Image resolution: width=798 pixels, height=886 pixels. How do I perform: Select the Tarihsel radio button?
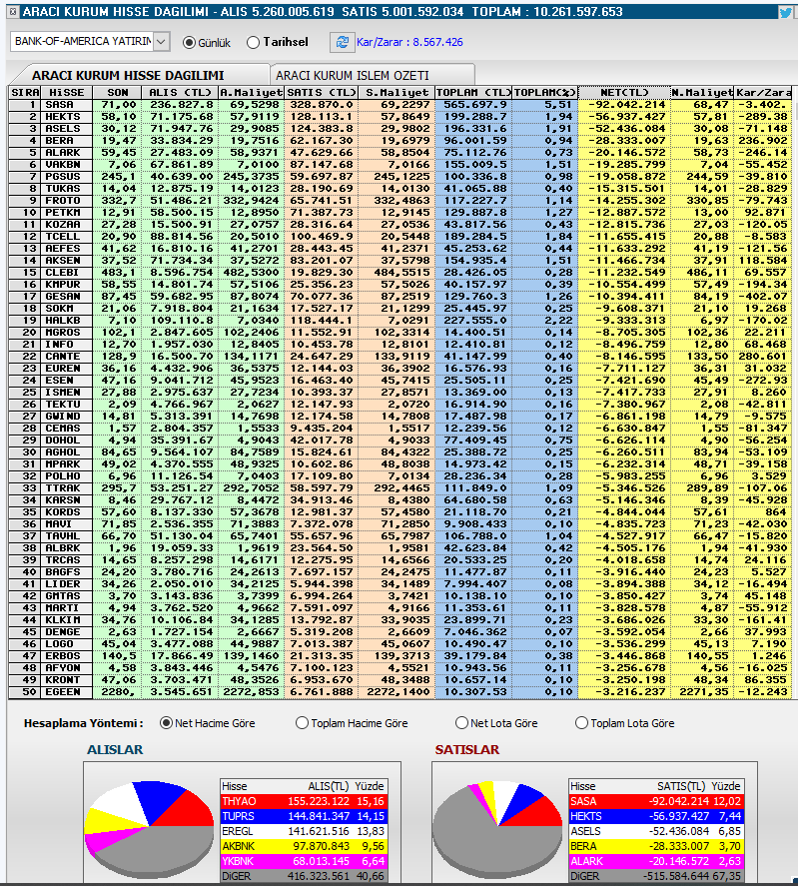[254, 42]
